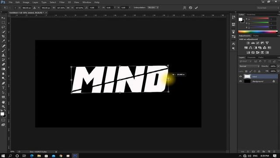Select the Lasso tool
The width and height of the screenshot is (280, 158).
click(3, 27)
